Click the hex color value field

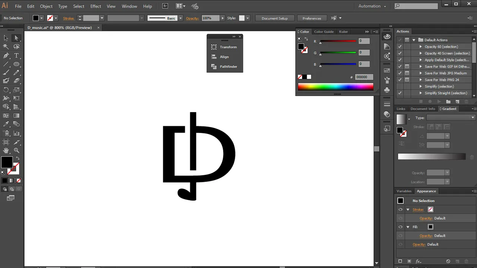pyautogui.click(x=364, y=77)
